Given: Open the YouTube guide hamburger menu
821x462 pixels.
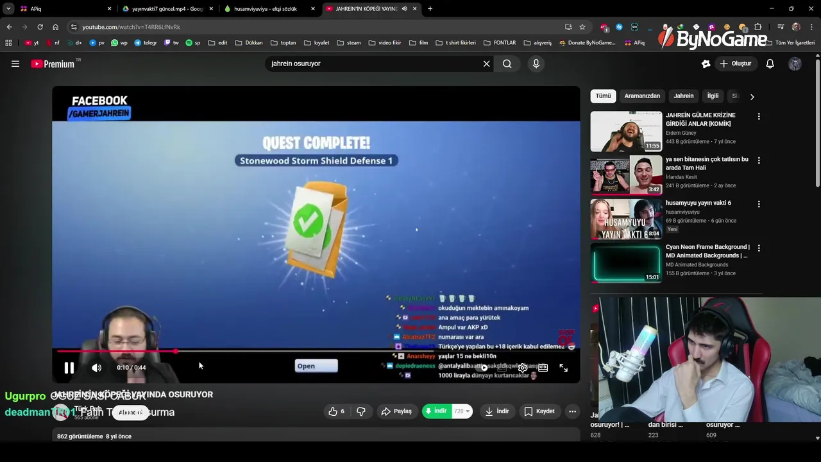Looking at the screenshot, I should click(15, 64).
